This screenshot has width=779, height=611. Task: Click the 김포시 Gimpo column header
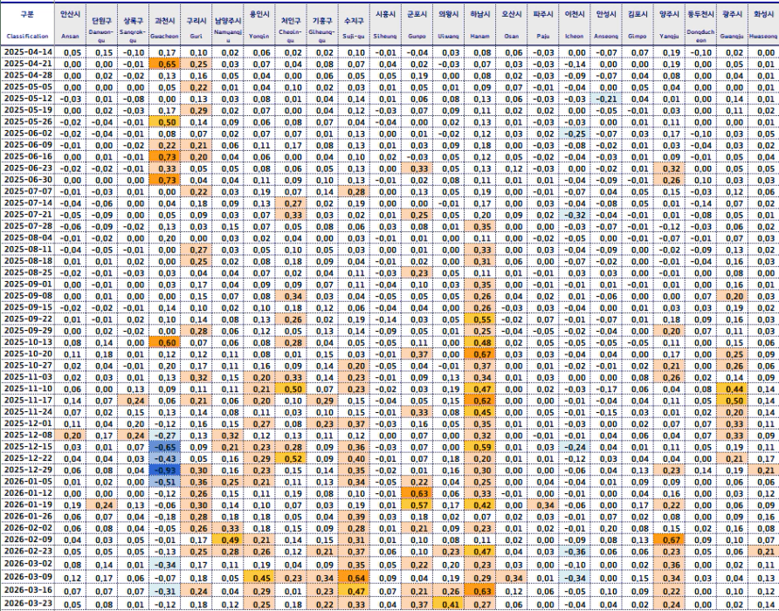pyautogui.click(x=638, y=24)
